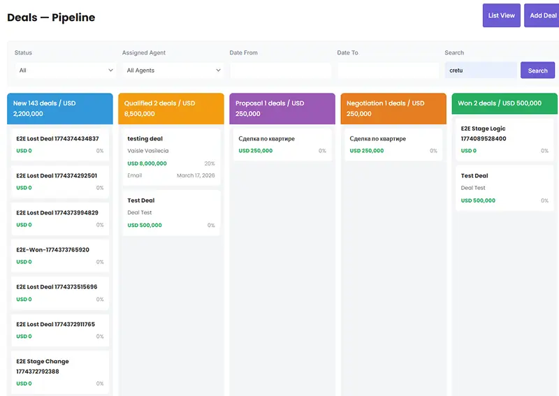Click the purple Proposal column header
The width and height of the screenshot is (559, 396).
point(282,108)
